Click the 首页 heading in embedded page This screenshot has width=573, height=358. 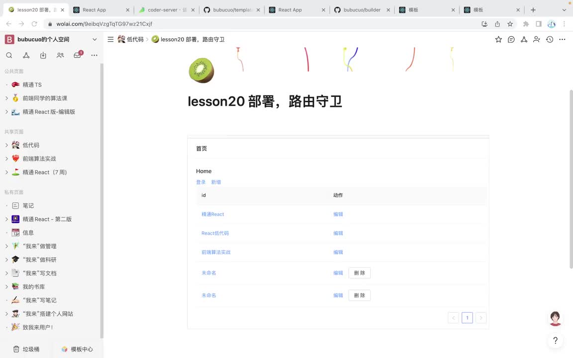[x=201, y=148]
